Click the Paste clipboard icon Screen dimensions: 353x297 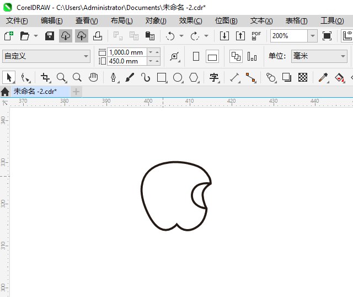pyautogui.click(x=150, y=36)
